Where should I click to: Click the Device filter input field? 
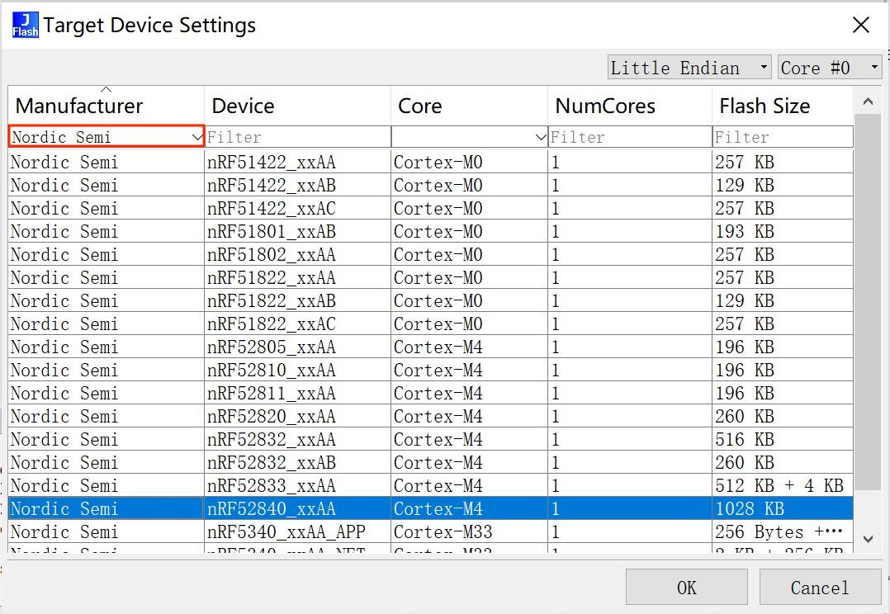[x=297, y=137]
